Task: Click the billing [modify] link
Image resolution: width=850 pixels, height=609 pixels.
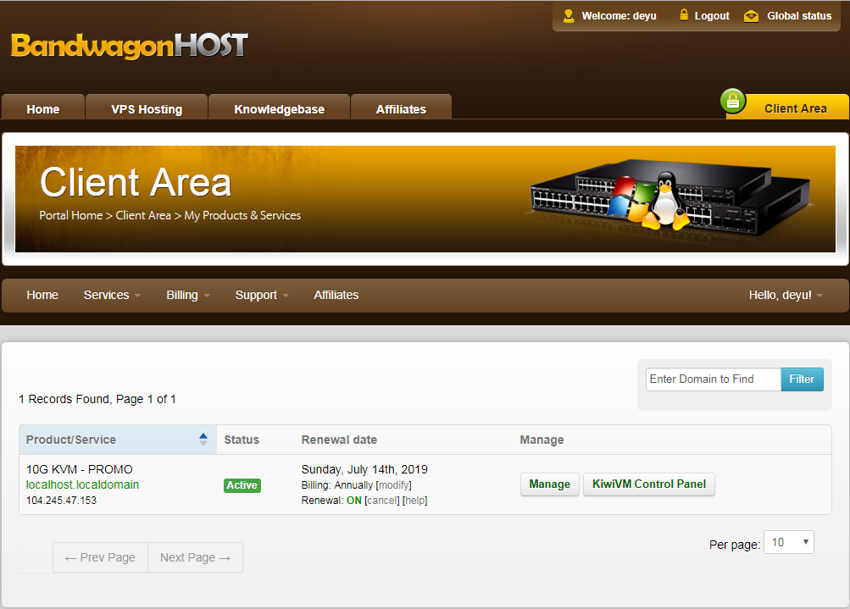Action: click(x=393, y=485)
